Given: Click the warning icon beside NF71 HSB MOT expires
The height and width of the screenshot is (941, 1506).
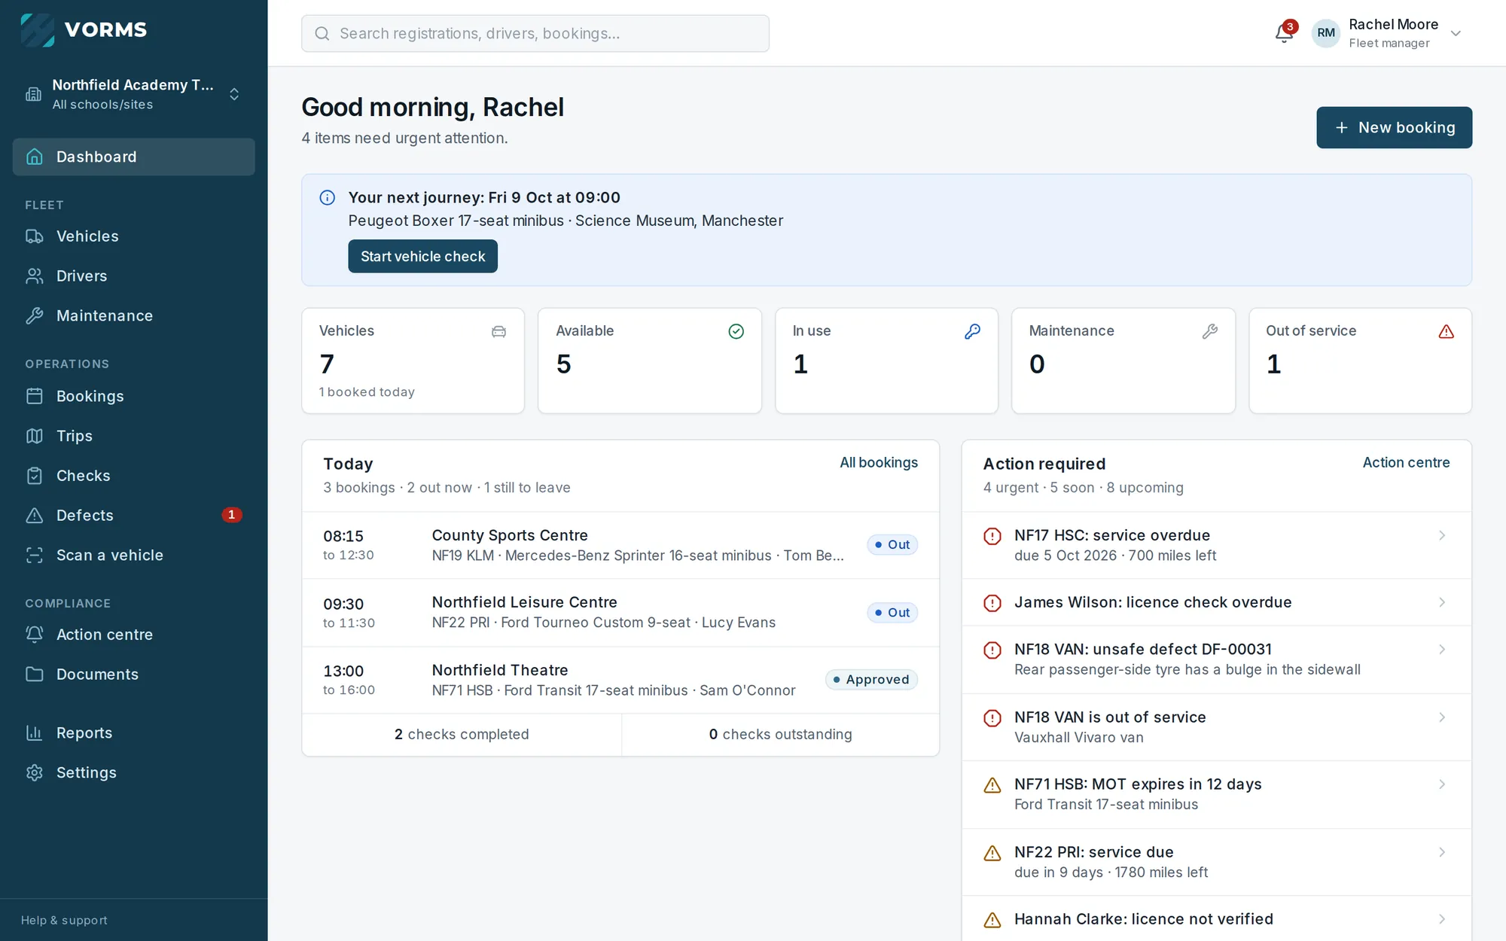Looking at the screenshot, I should (992, 785).
